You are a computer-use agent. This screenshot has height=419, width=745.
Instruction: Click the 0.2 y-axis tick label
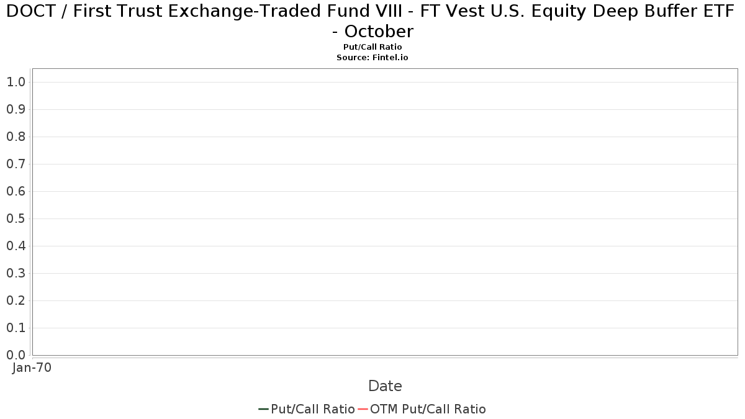pyautogui.click(x=16, y=300)
